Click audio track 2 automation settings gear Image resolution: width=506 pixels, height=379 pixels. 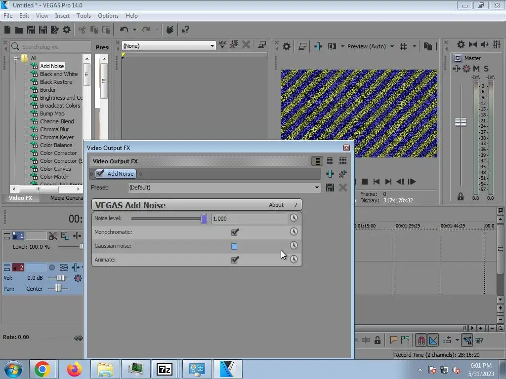point(78,278)
